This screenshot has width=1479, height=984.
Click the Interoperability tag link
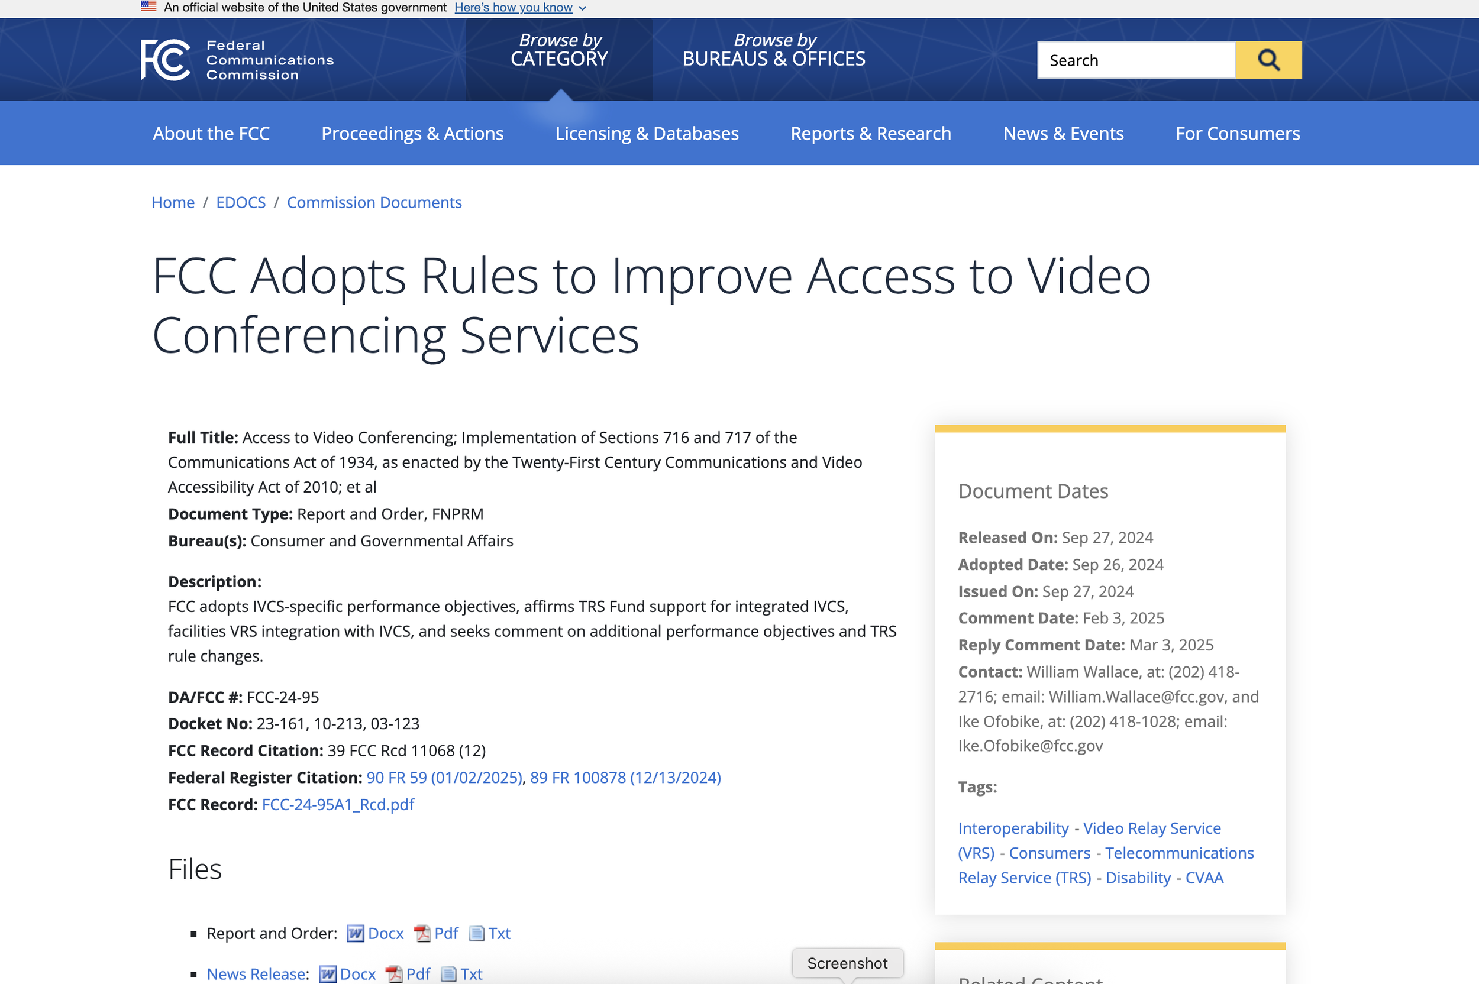pyautogui.click(x=1013, y=828)
